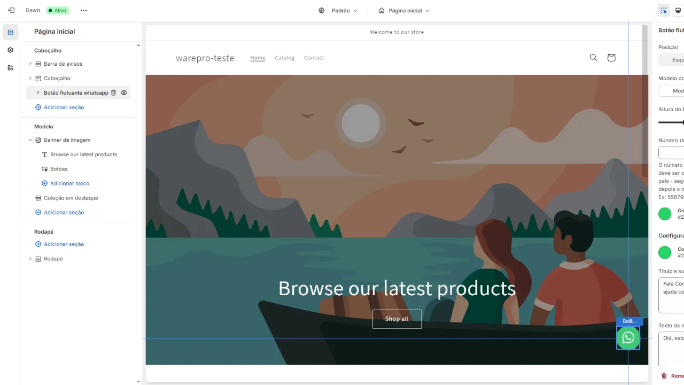Open the shopping cart icon in preview
The height and width of the screenshot is (385, 684).
click(611, 58)
